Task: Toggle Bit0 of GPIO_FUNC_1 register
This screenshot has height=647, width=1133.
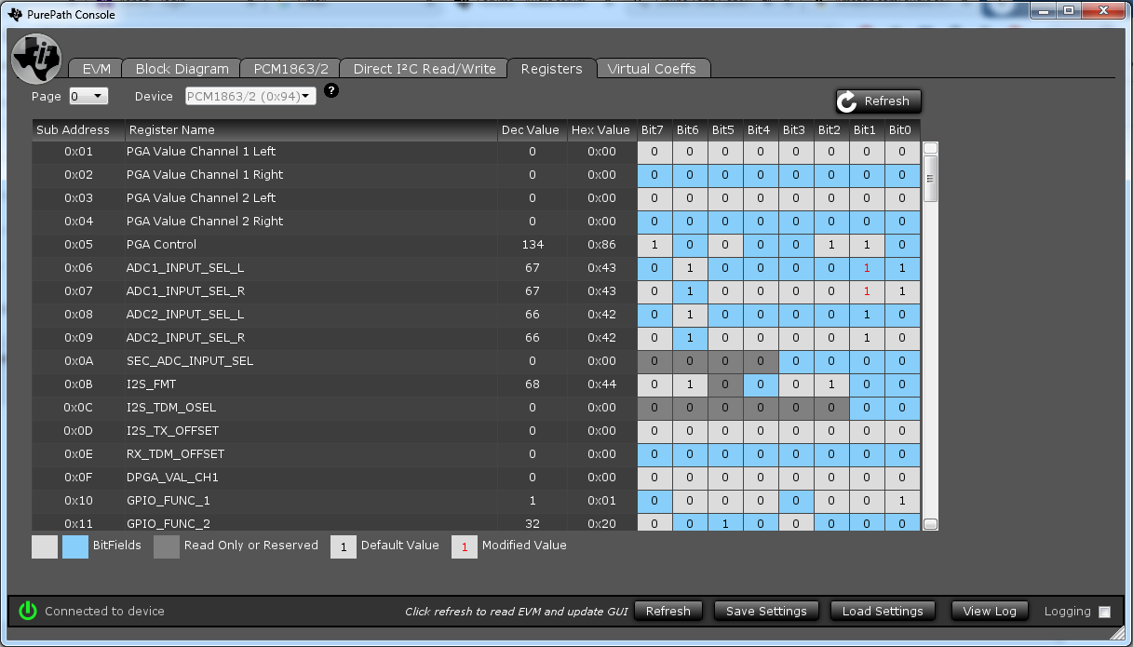Action: coord(901,501)
